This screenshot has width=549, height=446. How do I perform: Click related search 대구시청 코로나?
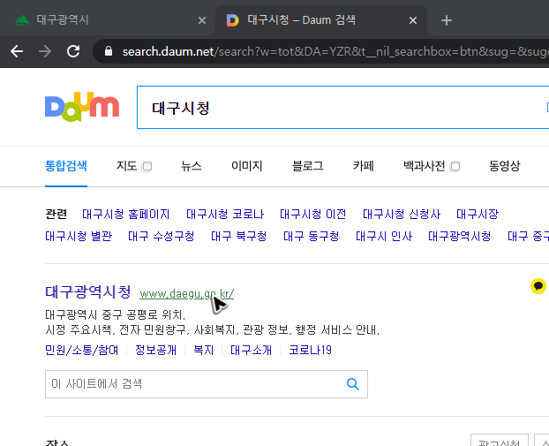225,214
